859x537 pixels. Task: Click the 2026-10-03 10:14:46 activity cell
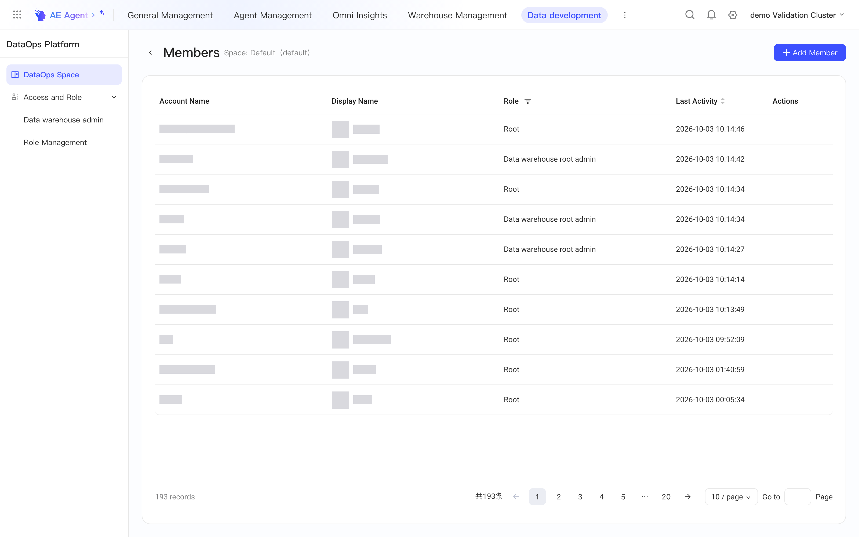pos(710,129)
